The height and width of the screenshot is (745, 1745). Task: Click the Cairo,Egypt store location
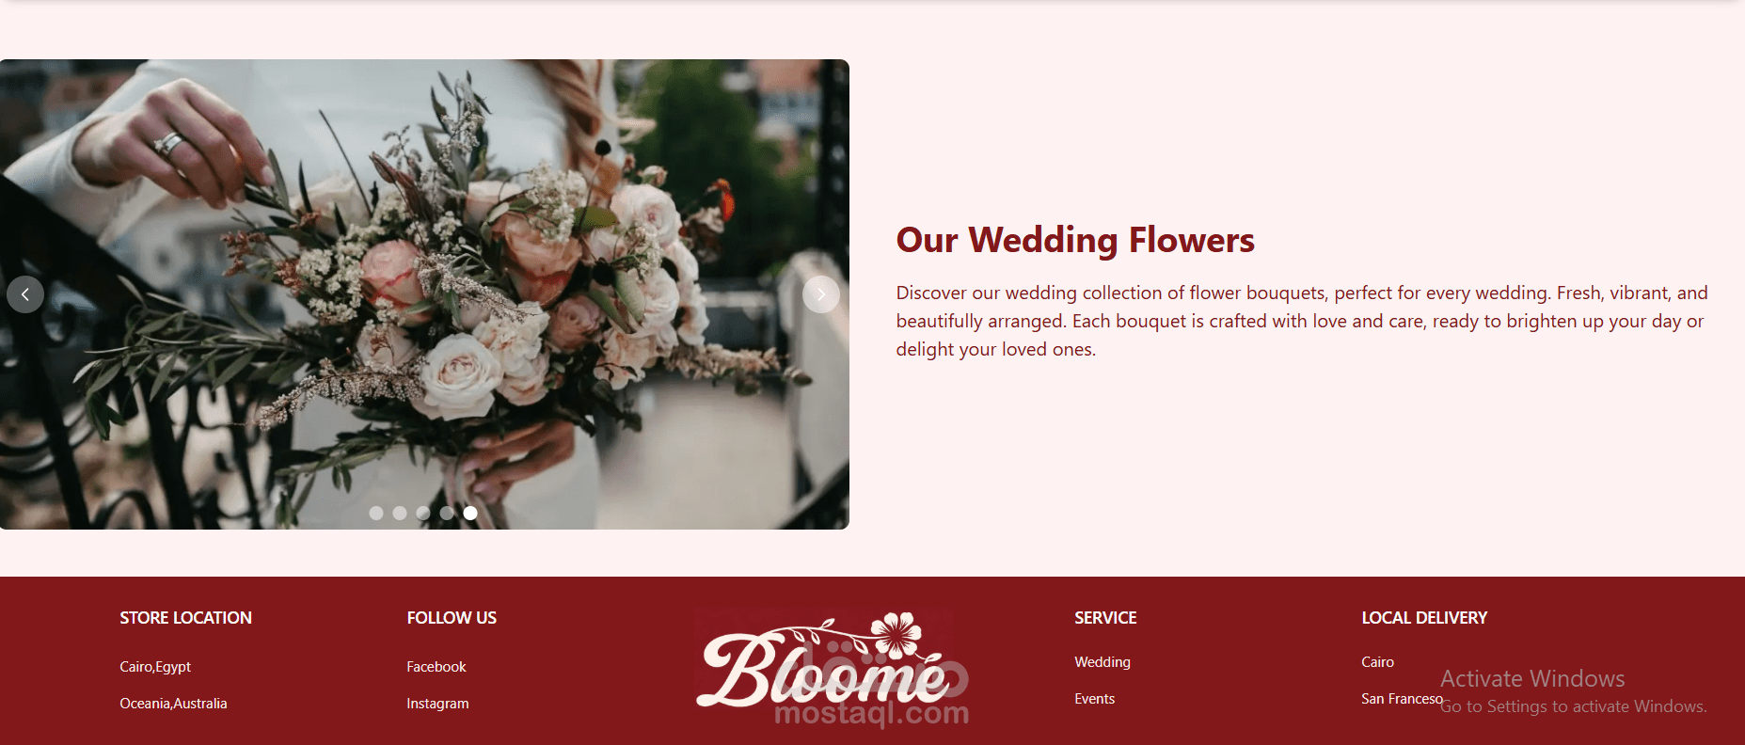point(155,667)
